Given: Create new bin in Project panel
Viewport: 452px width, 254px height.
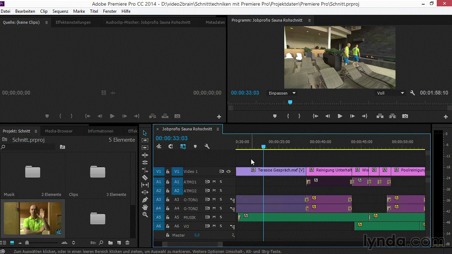Looking at the screenshot, I should [111, 243].
